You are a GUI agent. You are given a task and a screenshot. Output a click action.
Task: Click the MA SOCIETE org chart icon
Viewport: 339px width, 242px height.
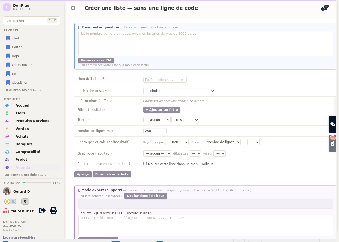point(6,211)
